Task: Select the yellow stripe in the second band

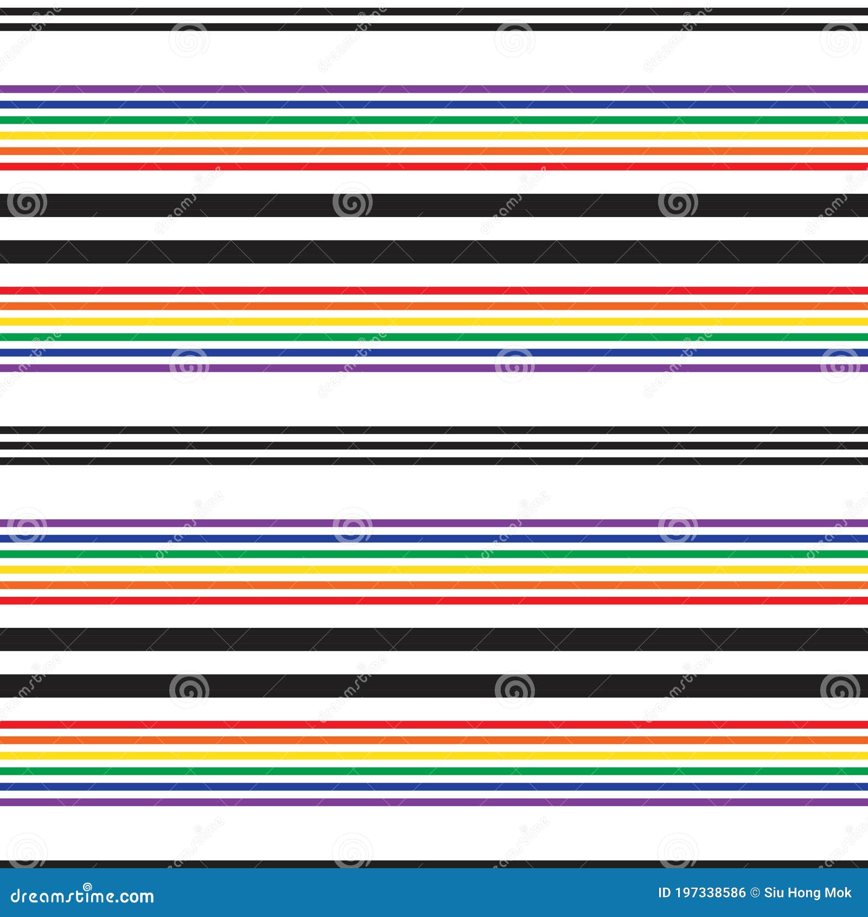Action: (x=434, y=321)
